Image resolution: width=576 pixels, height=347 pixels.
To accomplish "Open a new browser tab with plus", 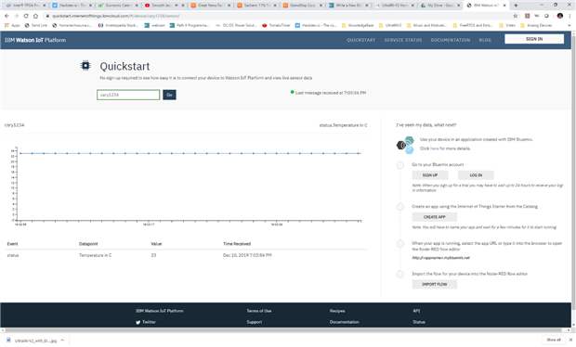I will coord(516,6).
